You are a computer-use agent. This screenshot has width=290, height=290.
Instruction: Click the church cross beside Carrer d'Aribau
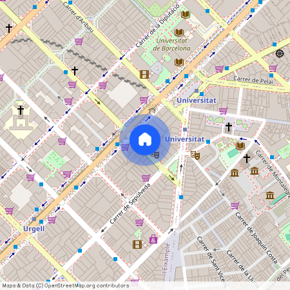point(75,71)
